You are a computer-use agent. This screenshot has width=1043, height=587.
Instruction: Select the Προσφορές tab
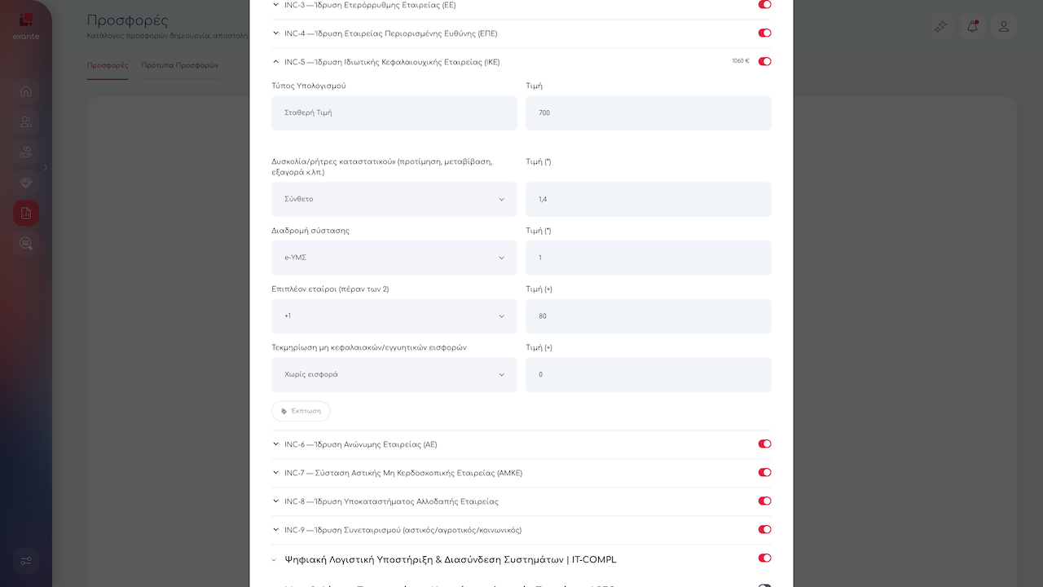point(108,64)
